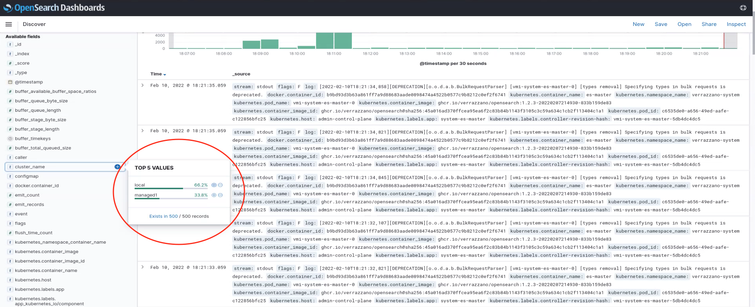Filter for value local
The height and width of the screenshot is (307, 755).
(214, 185)
